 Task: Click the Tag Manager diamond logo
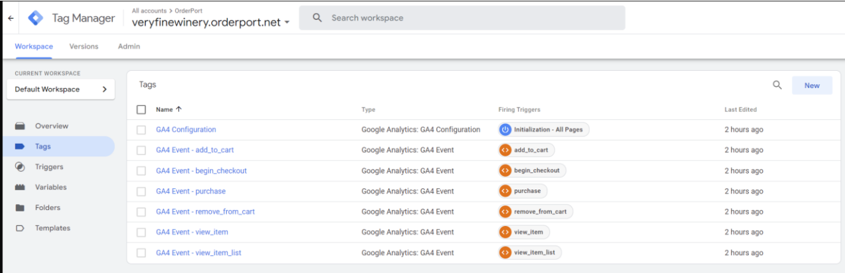[x=35, y=19]
